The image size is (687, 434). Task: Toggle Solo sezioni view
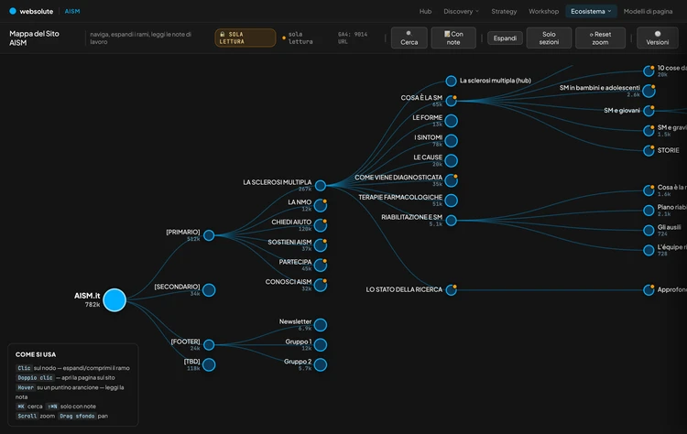pos(549,38)
